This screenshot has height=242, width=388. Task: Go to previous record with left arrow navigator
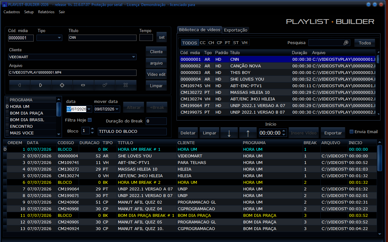point(20,85)
